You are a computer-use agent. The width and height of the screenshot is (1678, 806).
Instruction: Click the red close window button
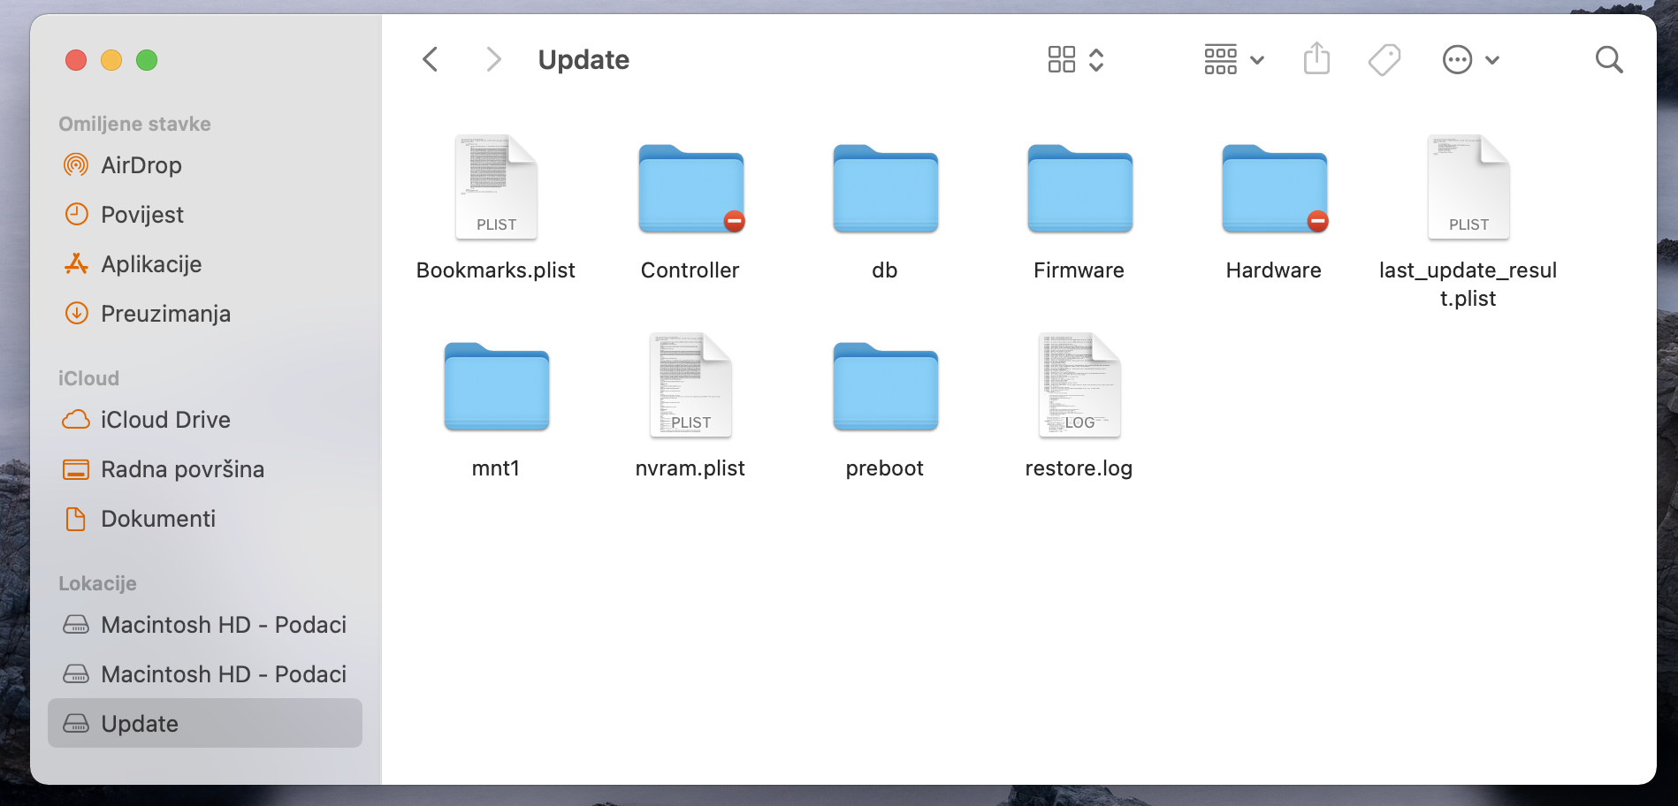point(76,60)
